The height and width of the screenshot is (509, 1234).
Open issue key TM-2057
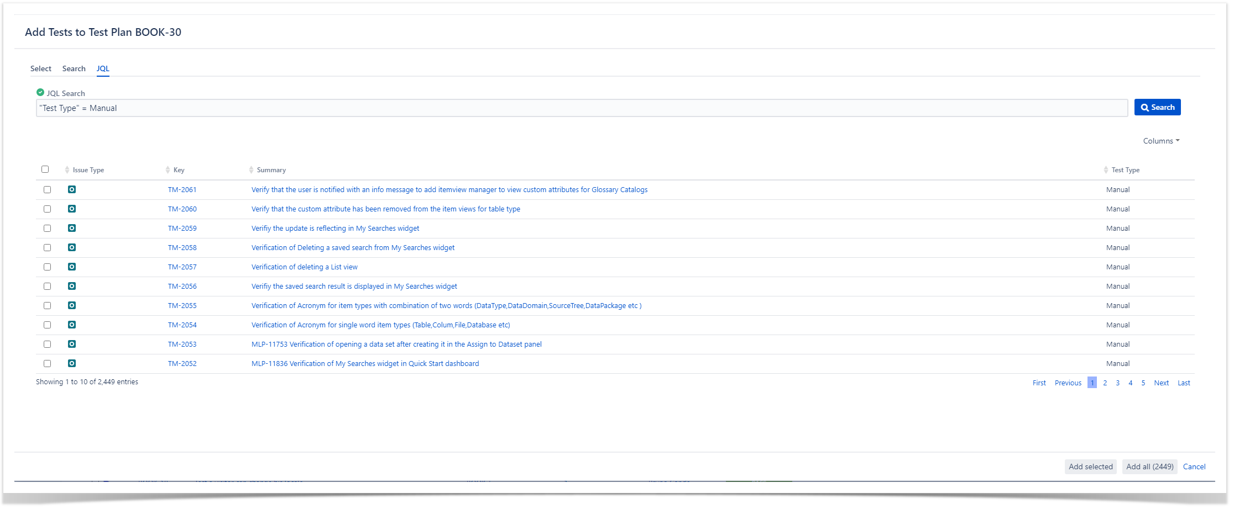(182, 267)
